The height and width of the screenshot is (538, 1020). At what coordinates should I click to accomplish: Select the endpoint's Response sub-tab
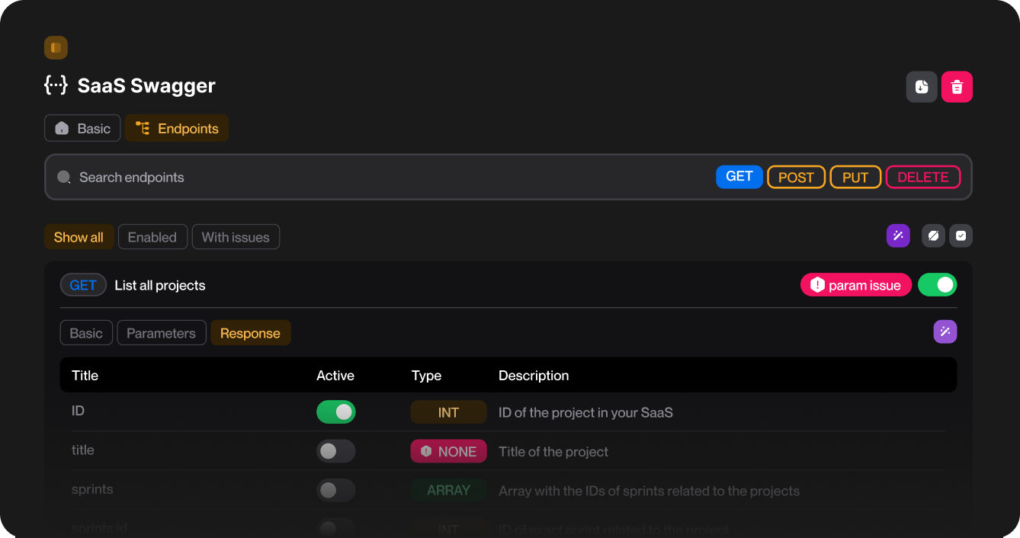(250, 333)
